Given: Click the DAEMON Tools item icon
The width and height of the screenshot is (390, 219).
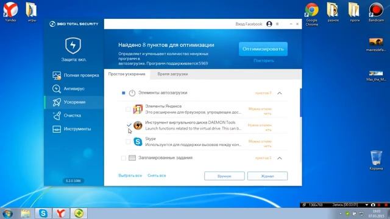Looking at the screenshot, I should (138, 125).
